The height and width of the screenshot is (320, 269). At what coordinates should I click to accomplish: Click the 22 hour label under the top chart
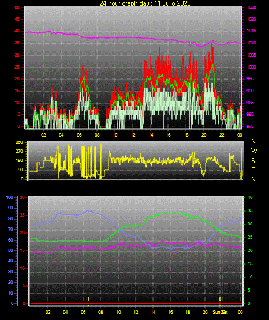click(222, 135)
